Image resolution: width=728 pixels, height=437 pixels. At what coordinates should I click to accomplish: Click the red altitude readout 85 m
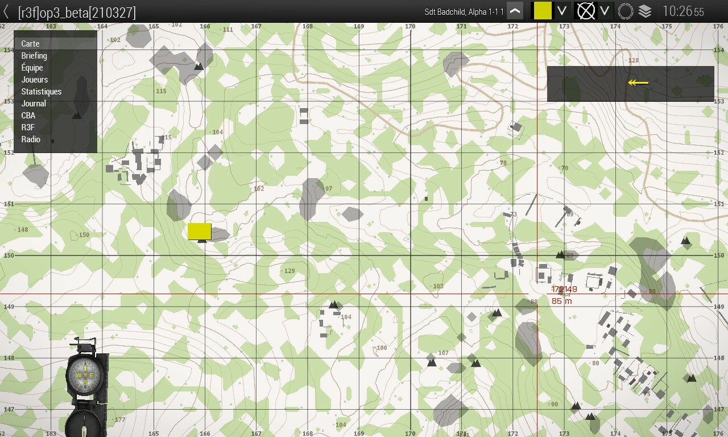click(562, 301)
